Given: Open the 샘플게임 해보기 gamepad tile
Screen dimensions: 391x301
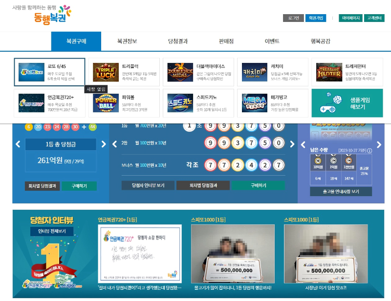Looking at the screenshot, I should tap(347, 103).
